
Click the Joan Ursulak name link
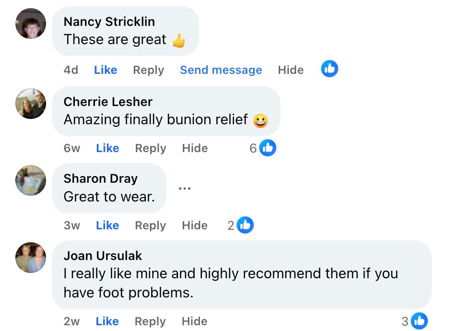[x=103, y=256]
